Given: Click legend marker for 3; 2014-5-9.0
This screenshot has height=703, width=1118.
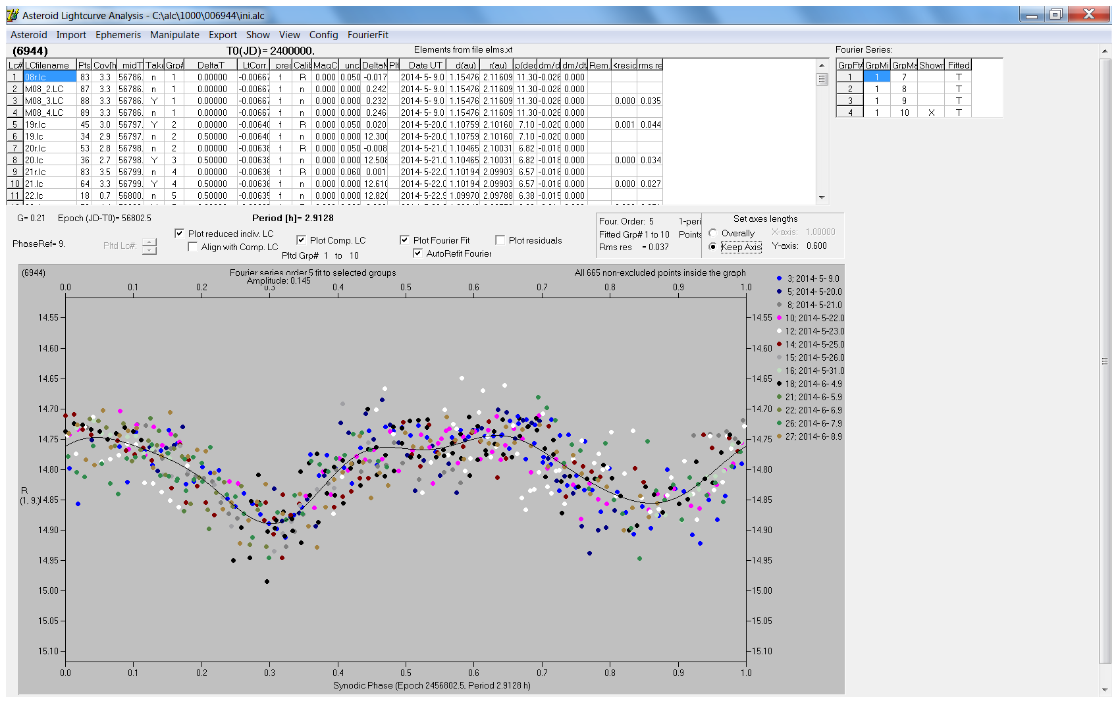Looking at the screenshot, I should point(780,278).
